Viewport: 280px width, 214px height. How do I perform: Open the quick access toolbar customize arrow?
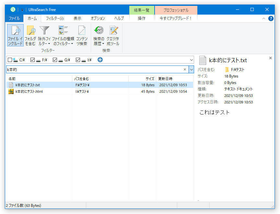tap(22, 10)
